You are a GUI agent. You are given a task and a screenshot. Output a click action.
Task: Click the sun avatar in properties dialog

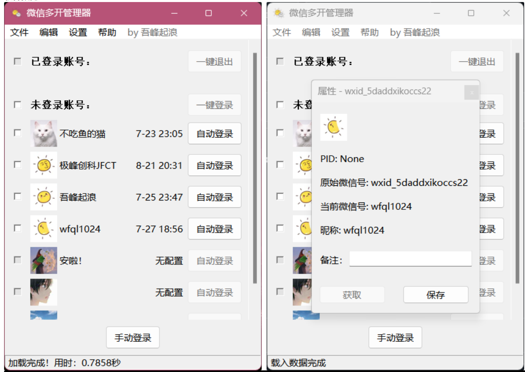coord(334,127)
